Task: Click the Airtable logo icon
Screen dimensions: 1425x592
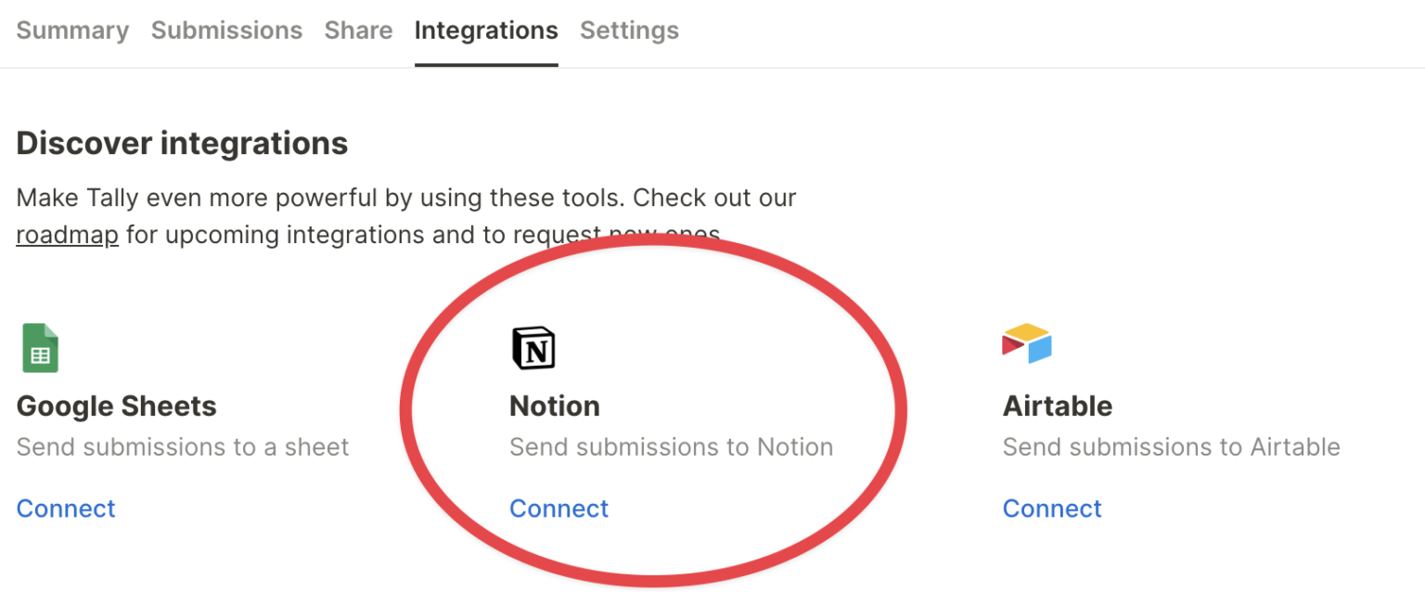Action: click(x=1026, y=344)
